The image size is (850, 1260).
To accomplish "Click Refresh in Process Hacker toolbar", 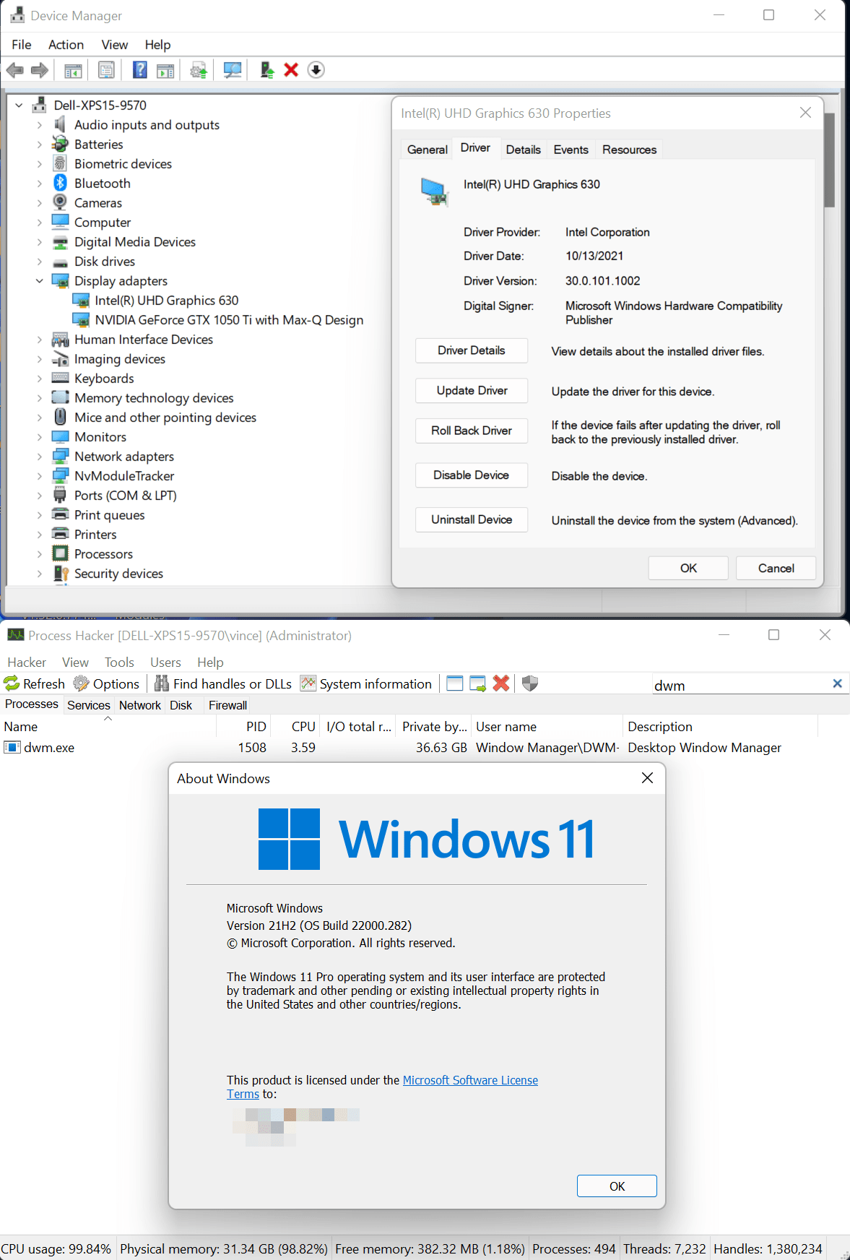I will (34, 683).
